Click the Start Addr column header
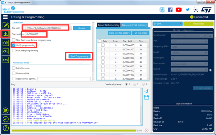 pos(128,41)
